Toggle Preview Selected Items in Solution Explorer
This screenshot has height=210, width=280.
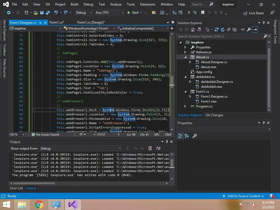coord(255,30)
